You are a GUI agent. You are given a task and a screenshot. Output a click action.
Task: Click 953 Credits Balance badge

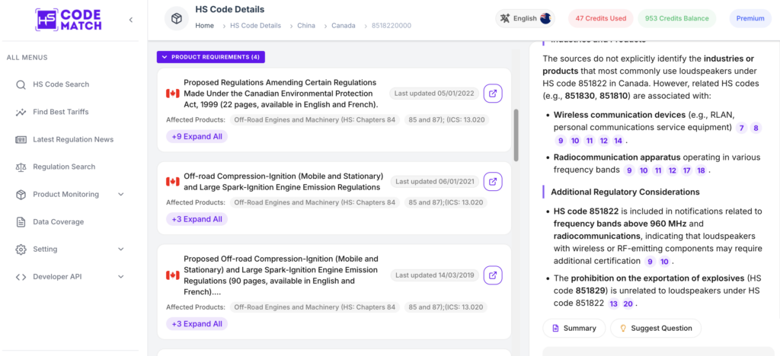[676, 18]
